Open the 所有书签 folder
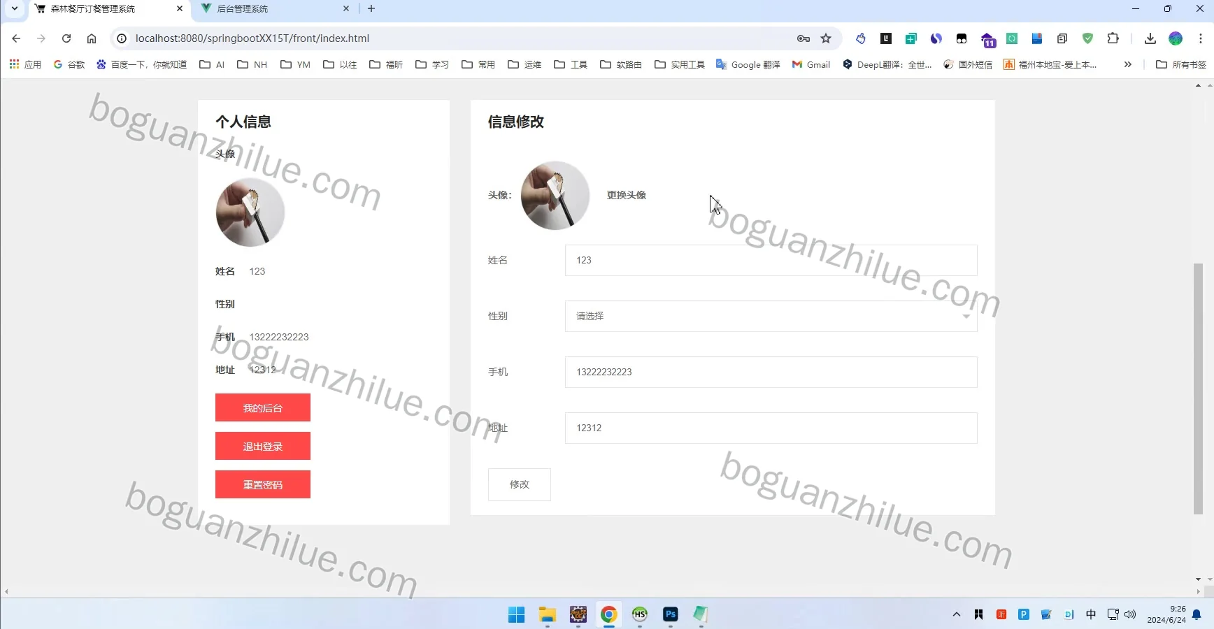The height and width of the screenshot is (629, 1214). pos(1181,64)
